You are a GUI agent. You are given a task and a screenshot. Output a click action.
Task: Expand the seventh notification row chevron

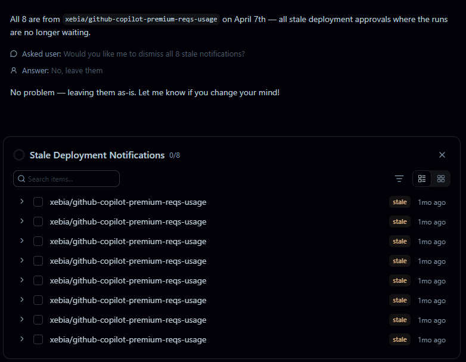21,319
